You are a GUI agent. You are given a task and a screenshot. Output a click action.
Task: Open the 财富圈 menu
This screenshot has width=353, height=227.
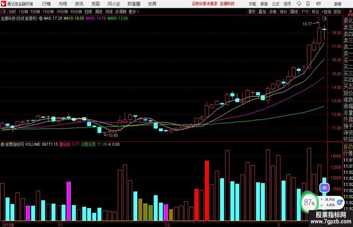[134, 4]
